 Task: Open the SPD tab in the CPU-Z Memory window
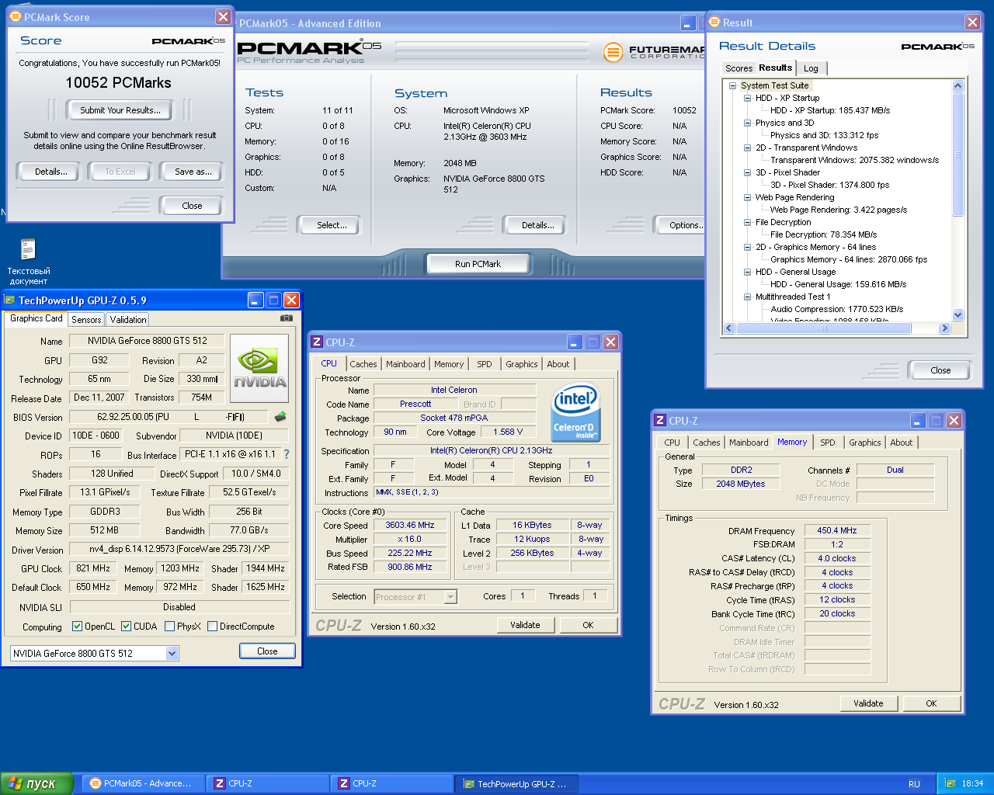pos(828,443)
